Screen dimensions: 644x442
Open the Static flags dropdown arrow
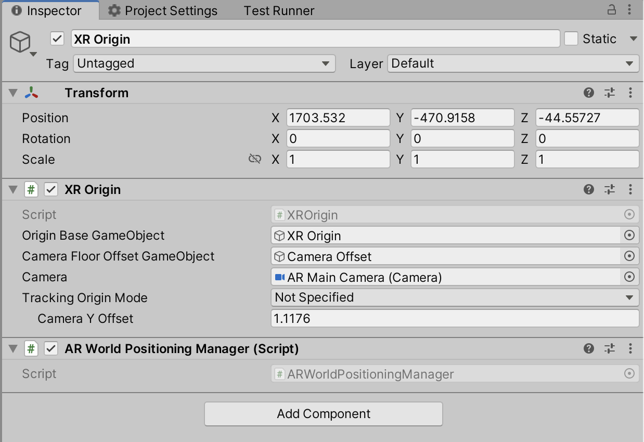[633, 39]
